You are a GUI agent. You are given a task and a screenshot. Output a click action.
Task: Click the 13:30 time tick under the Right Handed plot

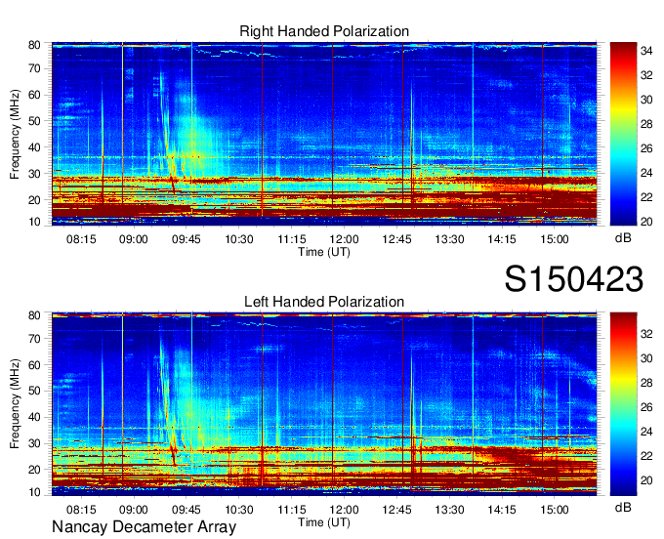[x=449, y=239]
